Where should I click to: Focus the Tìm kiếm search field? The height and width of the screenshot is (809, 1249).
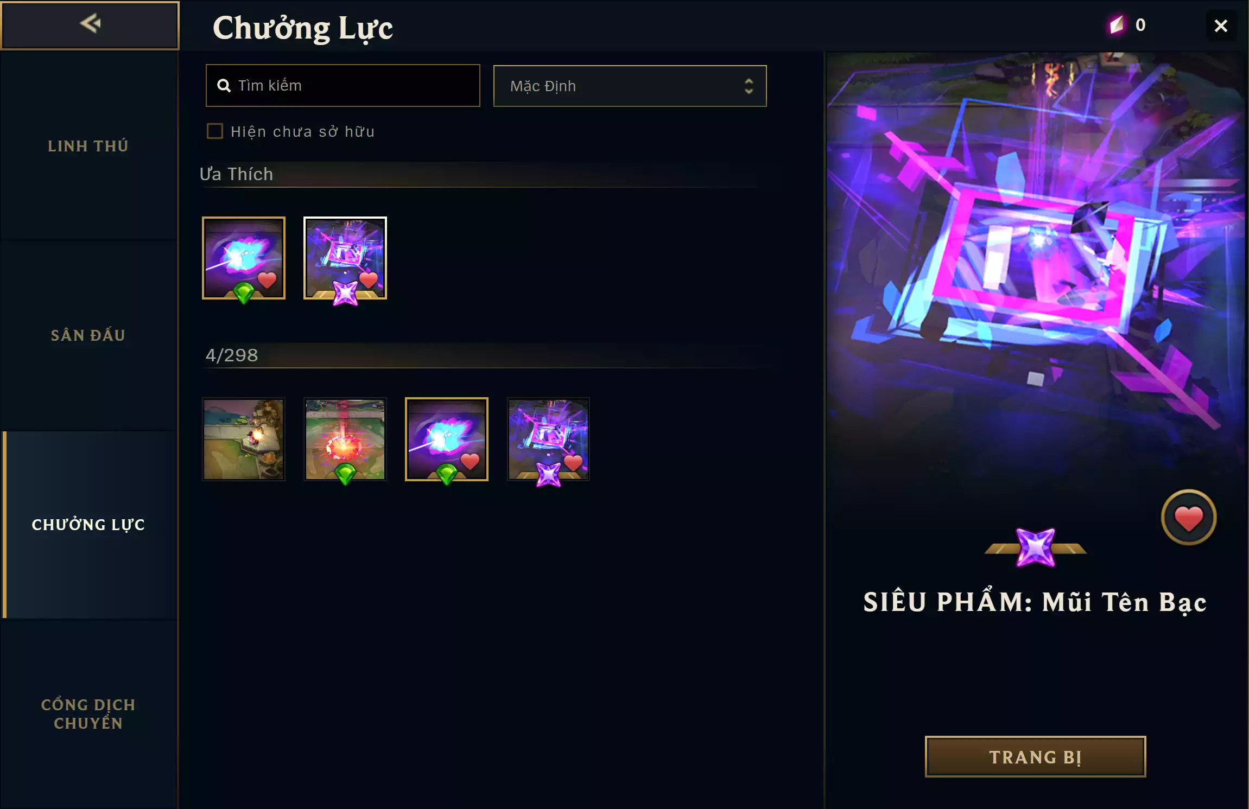(x=343, y=86)
